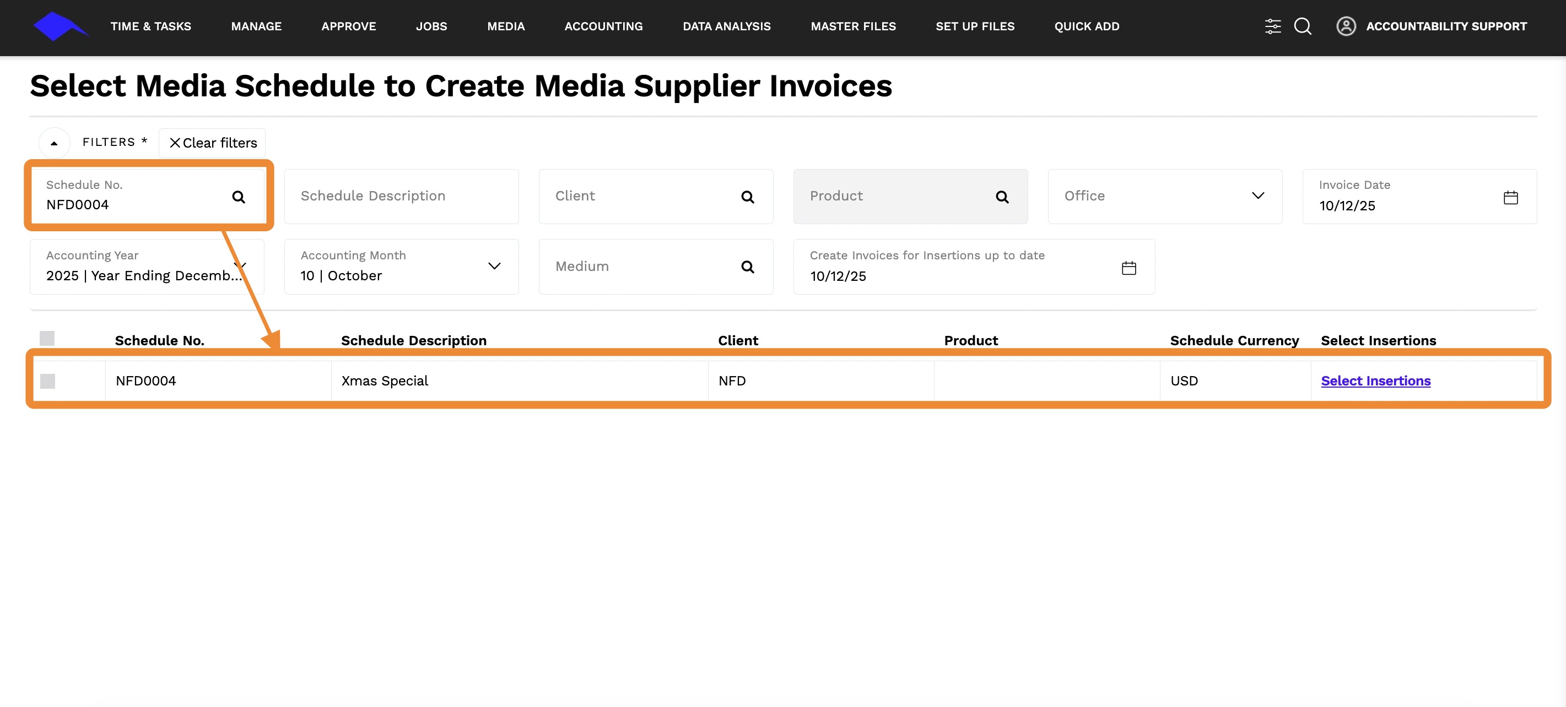
Task: Click the Clear filters button
Action: (212, 143)
